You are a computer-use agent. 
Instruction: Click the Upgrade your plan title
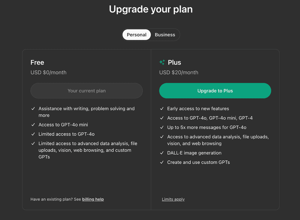point(150,9)
